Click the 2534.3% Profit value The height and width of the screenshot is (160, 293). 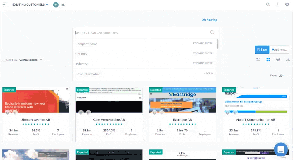pos(109,131)
